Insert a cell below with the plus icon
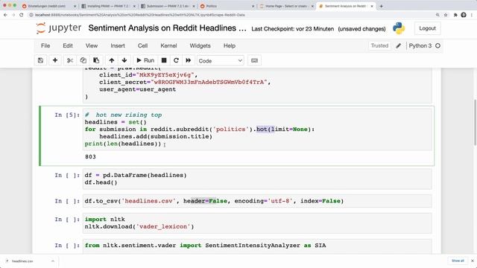The image size is (477, 268). pos(55,60)
